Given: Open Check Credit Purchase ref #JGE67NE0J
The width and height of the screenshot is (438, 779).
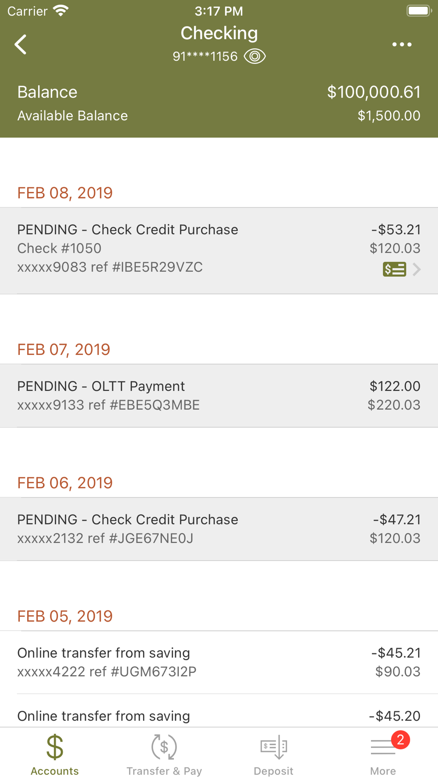Looking at the screenshot, I should [x=219, y=529].
